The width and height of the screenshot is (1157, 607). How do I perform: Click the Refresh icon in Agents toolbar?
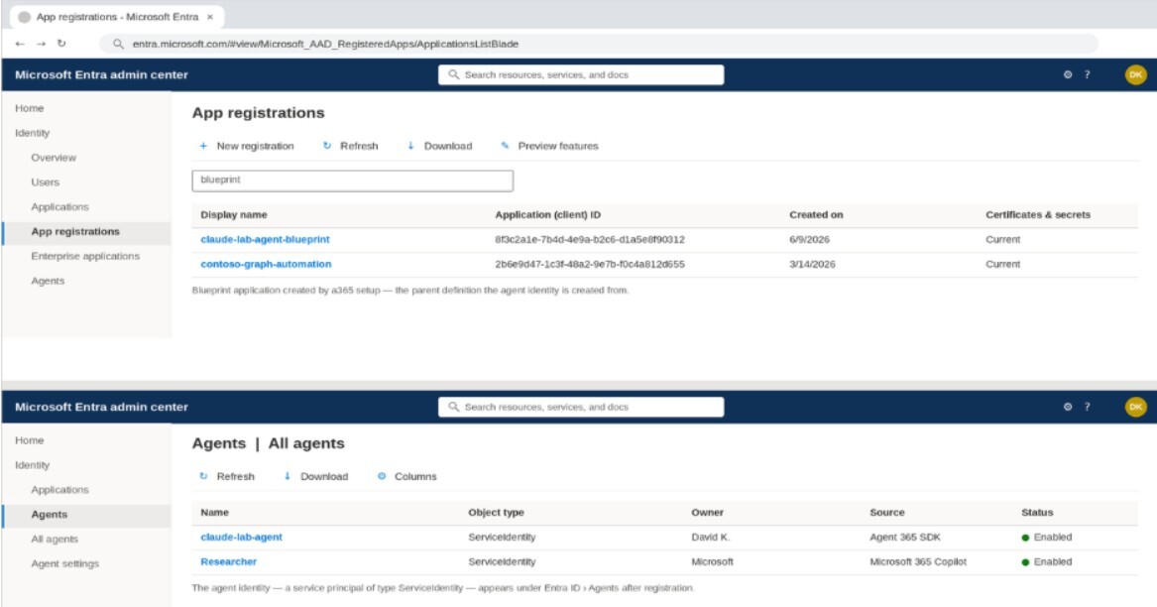click(x=203, y=476)
